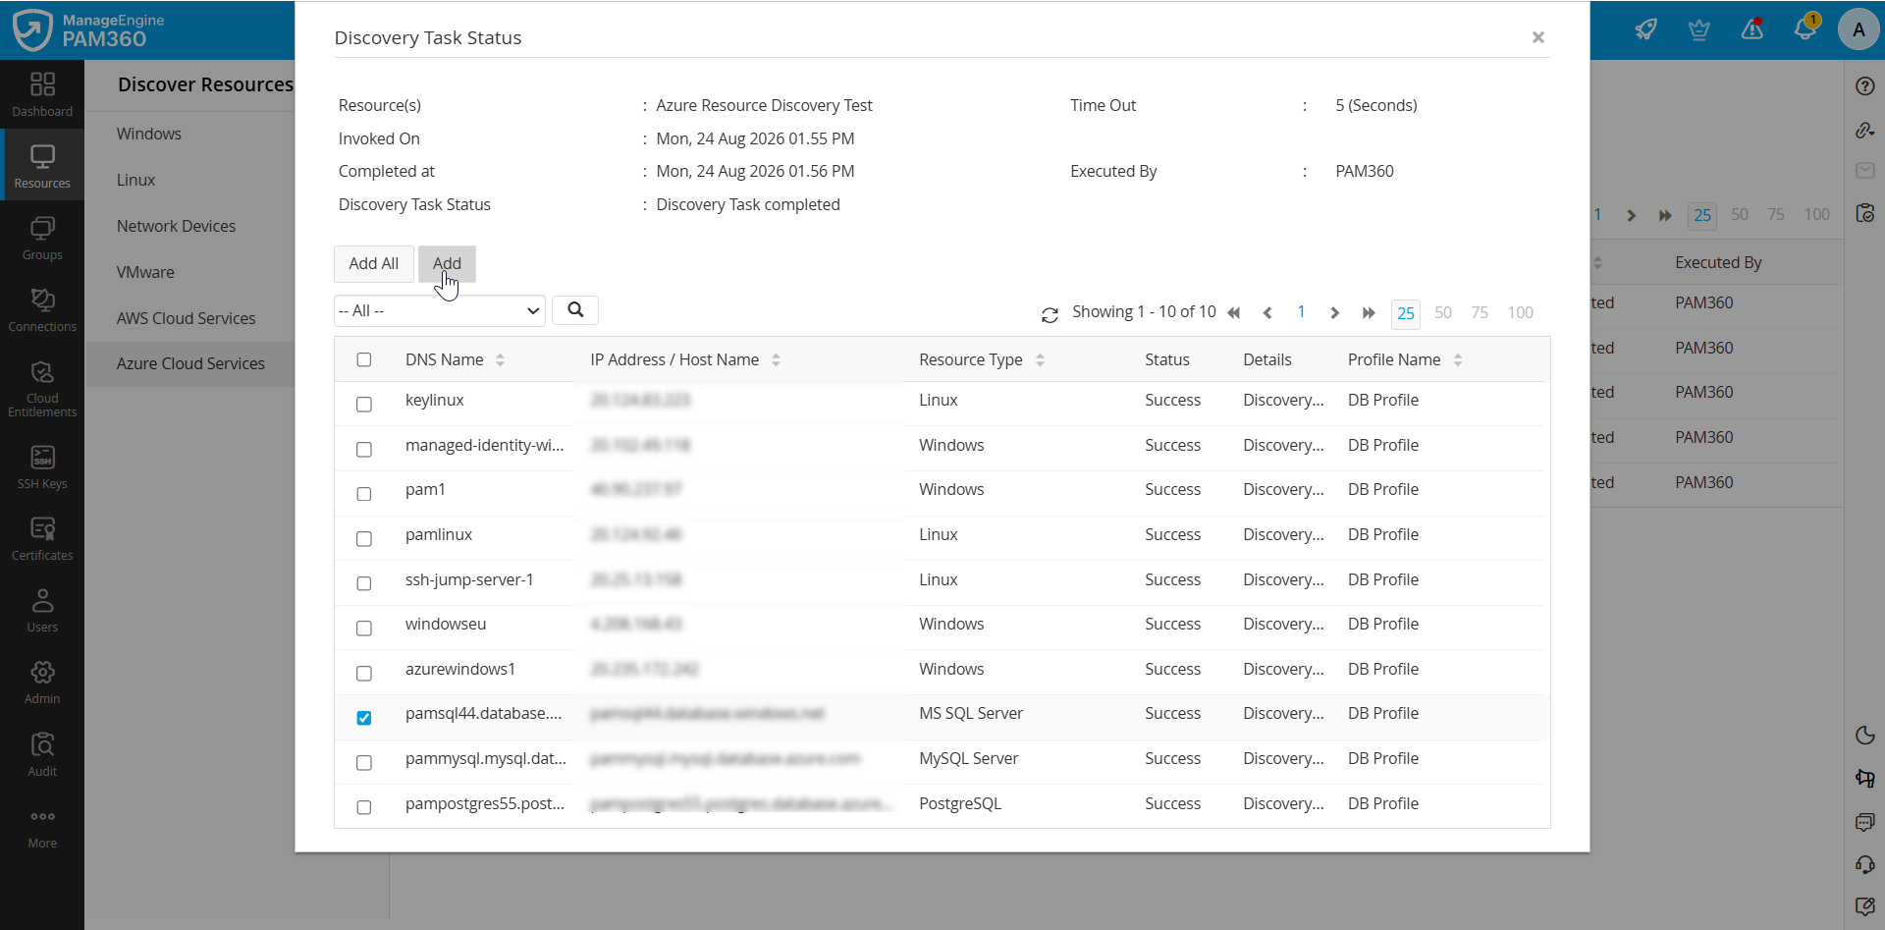Set dialog page size to 100
This screenshot has height=930, width=1885.
tap(1521, 312)
